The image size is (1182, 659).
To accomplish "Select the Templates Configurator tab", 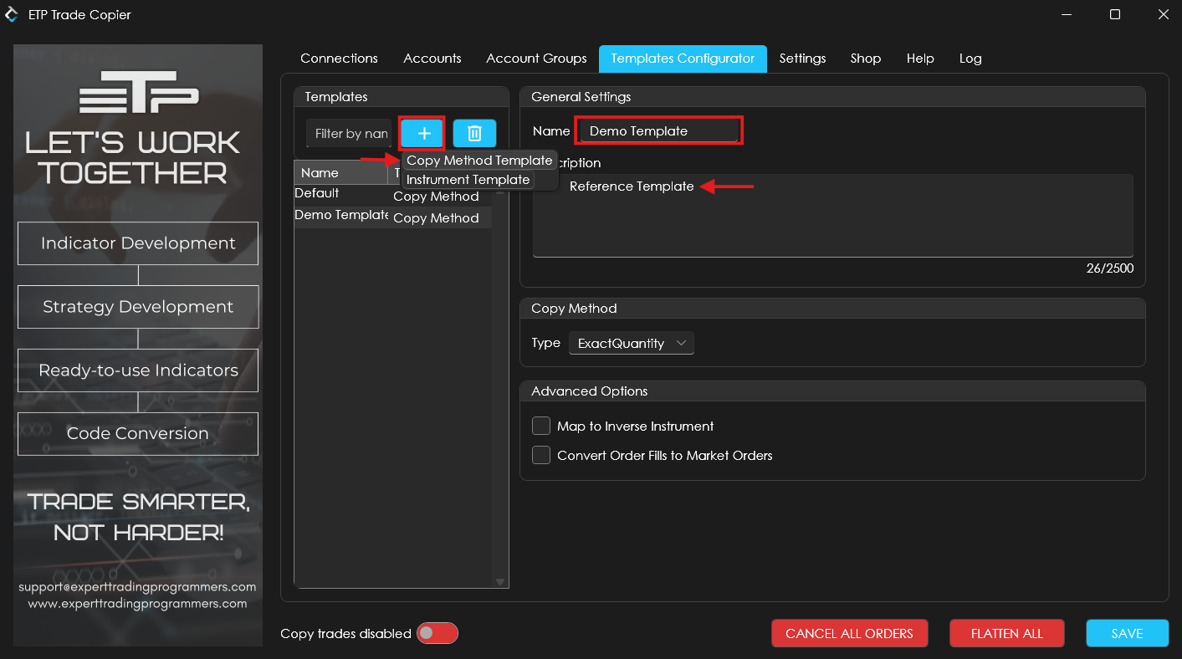I will [683, 59].
